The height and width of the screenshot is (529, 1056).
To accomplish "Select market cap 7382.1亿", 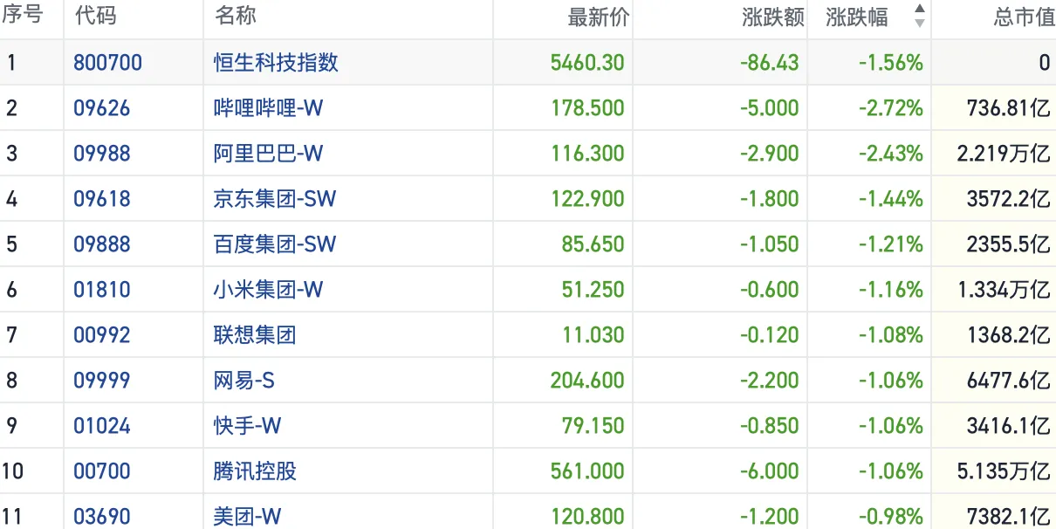I will pos(1008,517).
